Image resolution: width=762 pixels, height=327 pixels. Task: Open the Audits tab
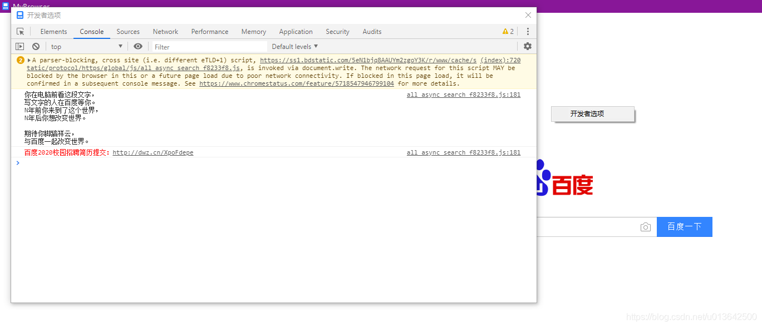[372, 32]
